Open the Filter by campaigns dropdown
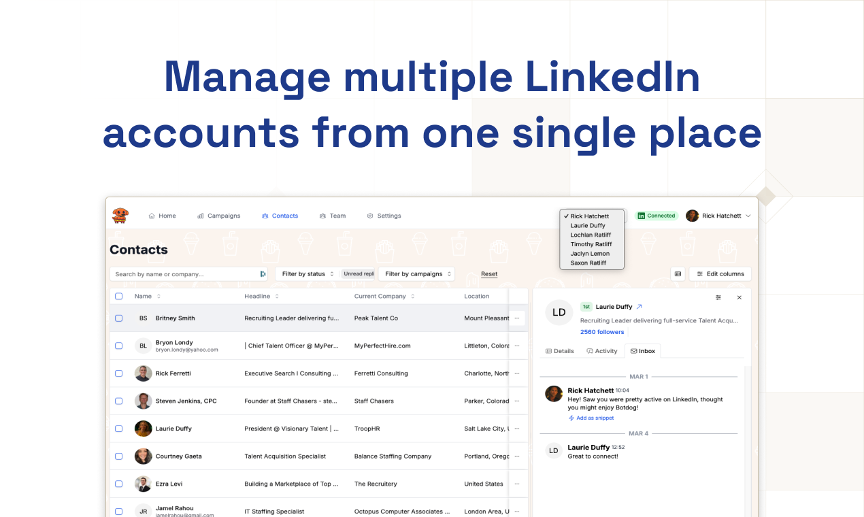 click(x=416, y=274)
